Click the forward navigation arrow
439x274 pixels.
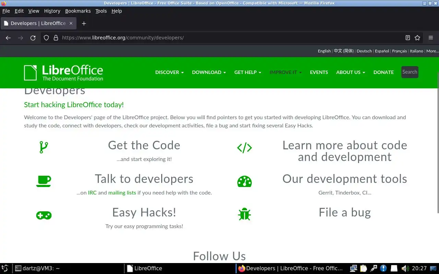tap(21, 38)
